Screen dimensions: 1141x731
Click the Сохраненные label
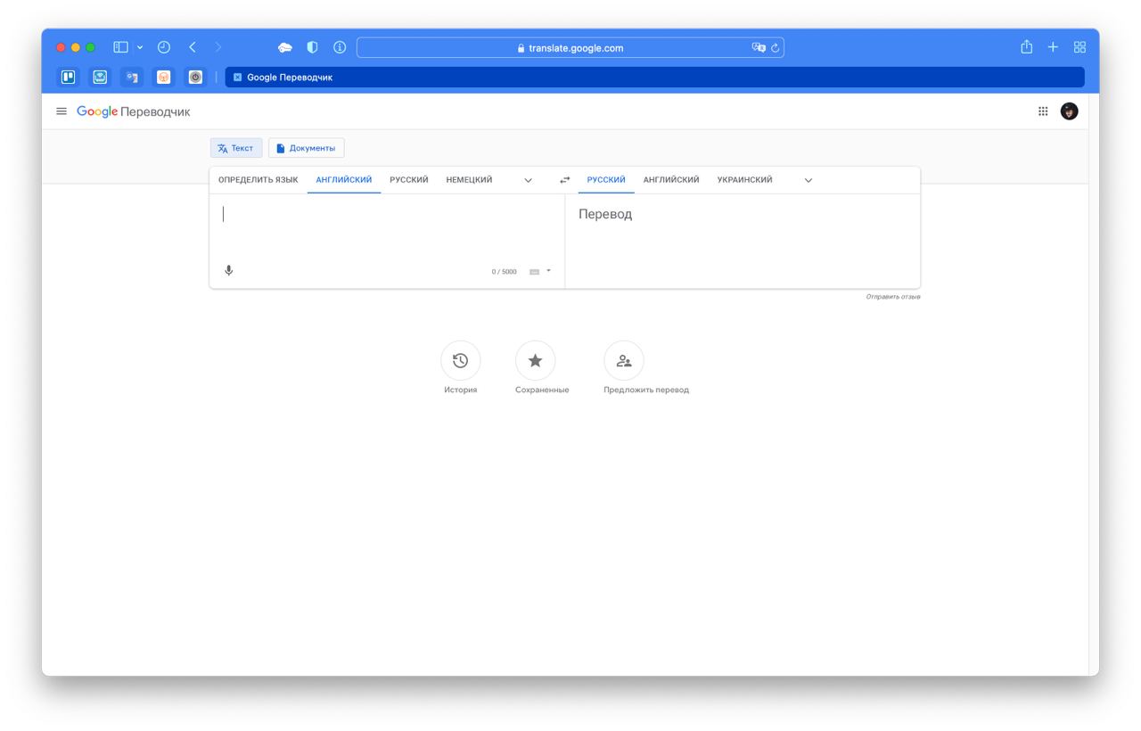tap(542, 390)
